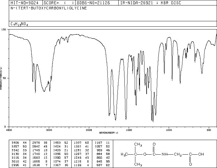217x168 pixels.
Task: Click the OH group in the structure
Action: tap(201, 154)
